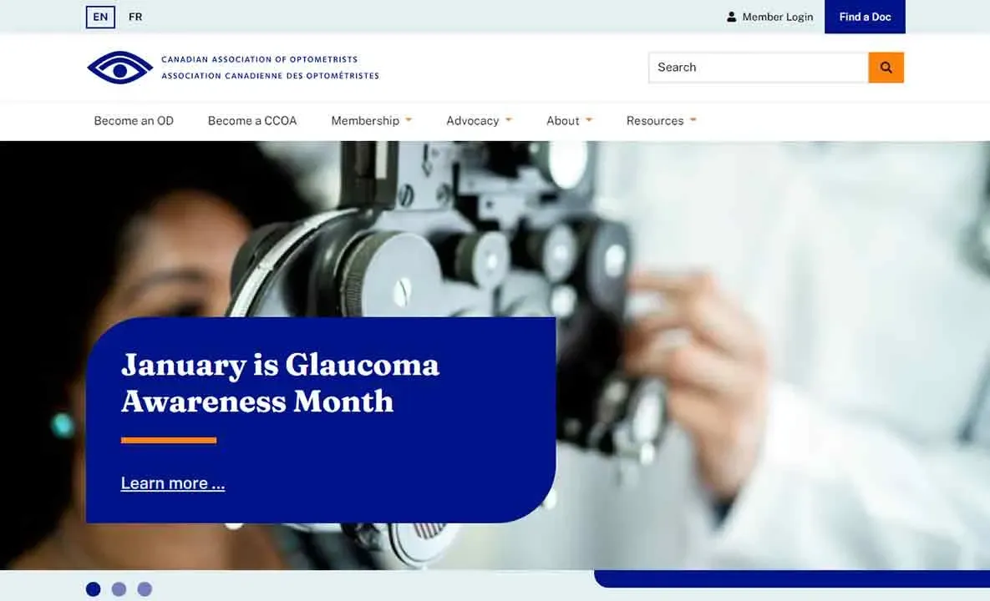The height and width of the screenshot is (601, 990).
Task: Click the Glaucoma Awareness Month headline
Action: tap(280, 383)
